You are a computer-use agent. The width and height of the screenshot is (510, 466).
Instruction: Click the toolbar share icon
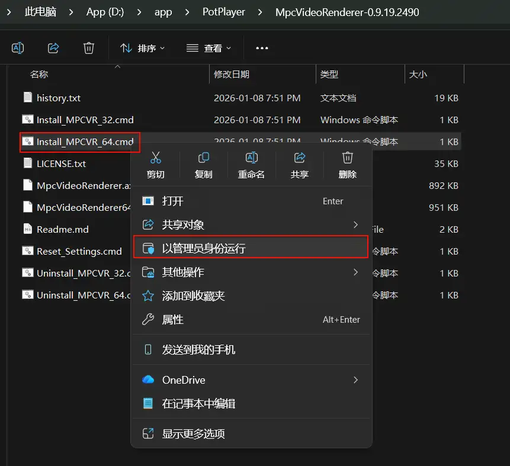point(53,48)
